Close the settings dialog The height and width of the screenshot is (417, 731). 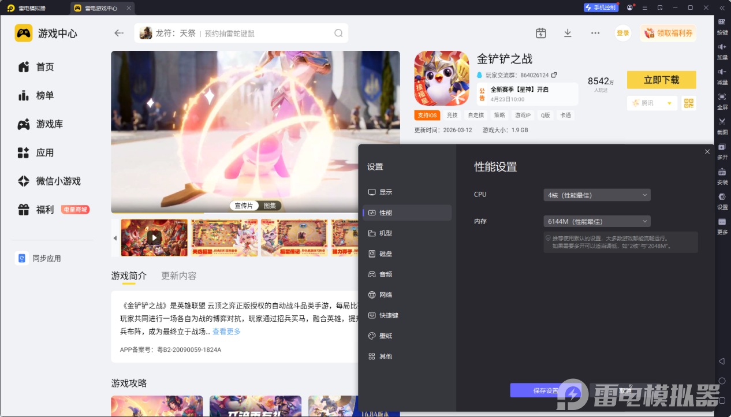[x=707, y=151]
